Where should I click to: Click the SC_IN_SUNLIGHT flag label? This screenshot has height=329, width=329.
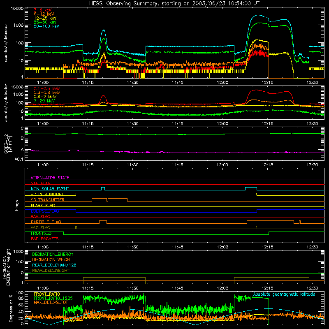[x=47, y=194]
